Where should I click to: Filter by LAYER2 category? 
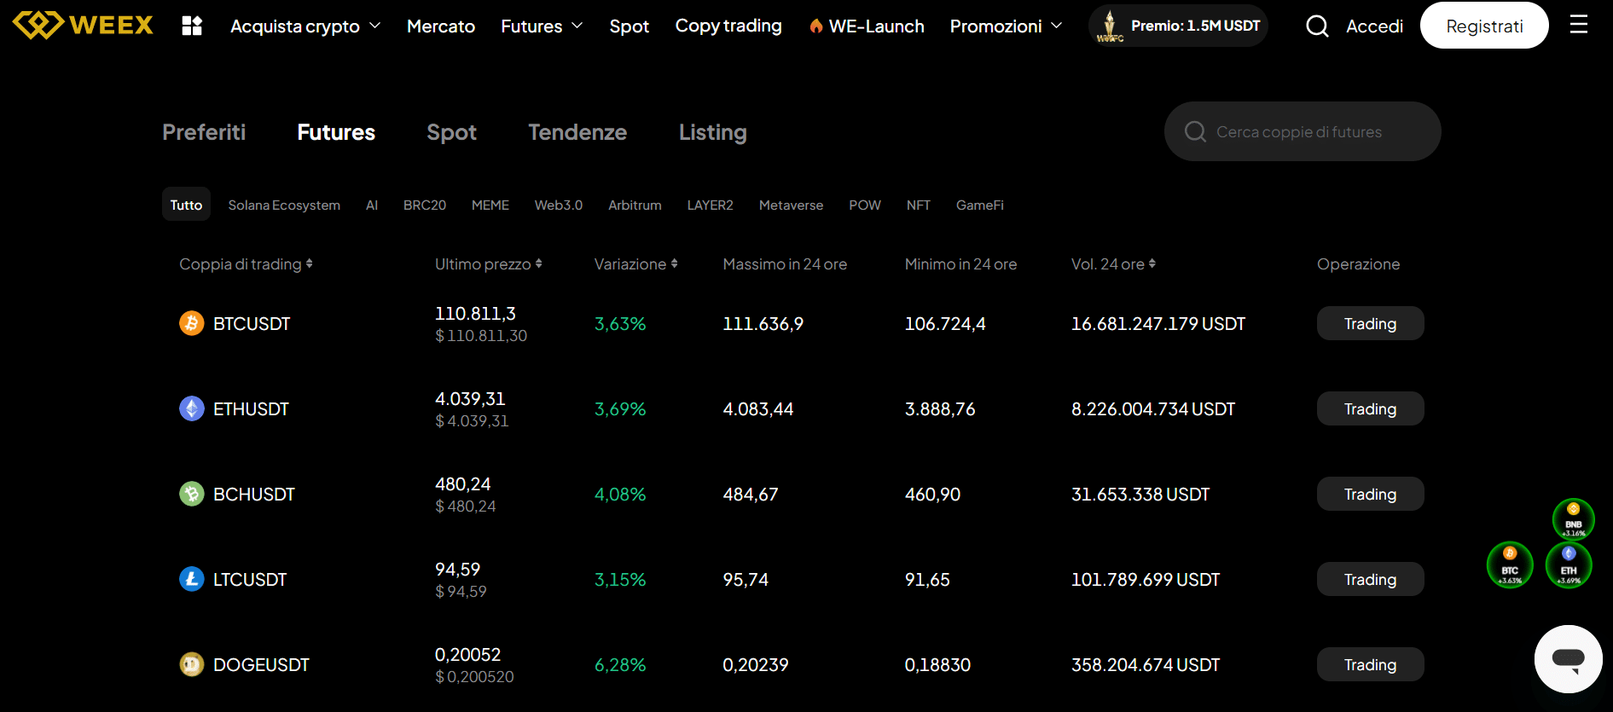pos(711,205)
